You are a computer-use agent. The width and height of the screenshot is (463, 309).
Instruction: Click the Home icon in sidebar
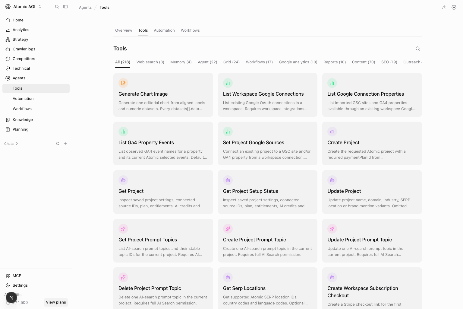click(x=8, y=20)
